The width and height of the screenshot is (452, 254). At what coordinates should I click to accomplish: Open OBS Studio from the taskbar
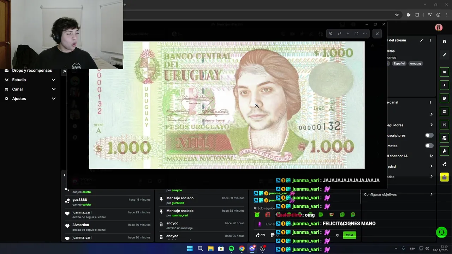(262, 248)
